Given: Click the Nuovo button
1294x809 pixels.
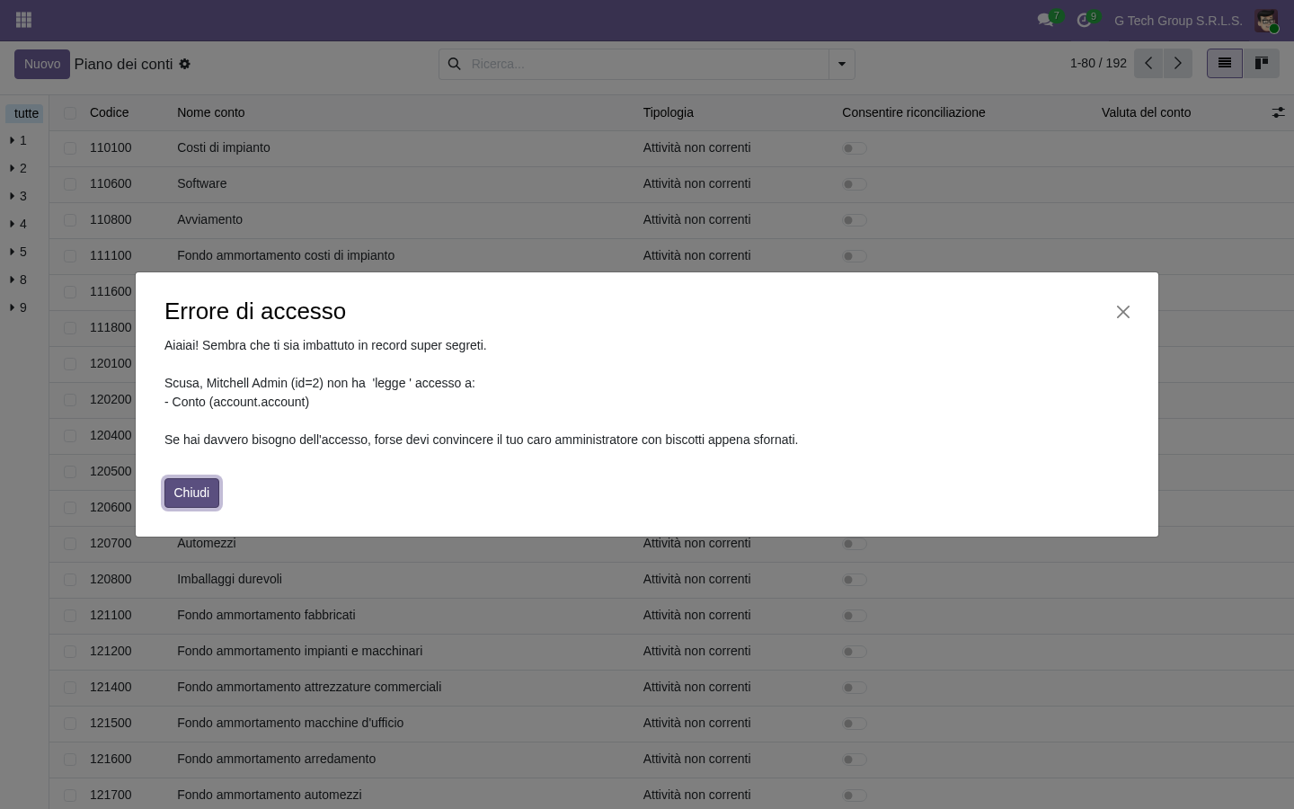Looking at the screenshot, I should tap(42, 64).
